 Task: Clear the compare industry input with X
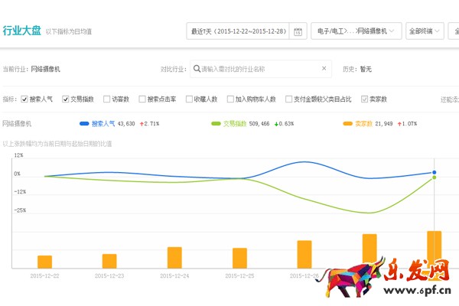pos(324,69)
